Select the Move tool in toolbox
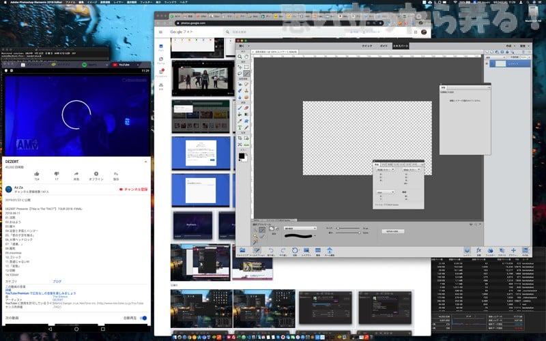546x341 pixels. coord(240,67)
